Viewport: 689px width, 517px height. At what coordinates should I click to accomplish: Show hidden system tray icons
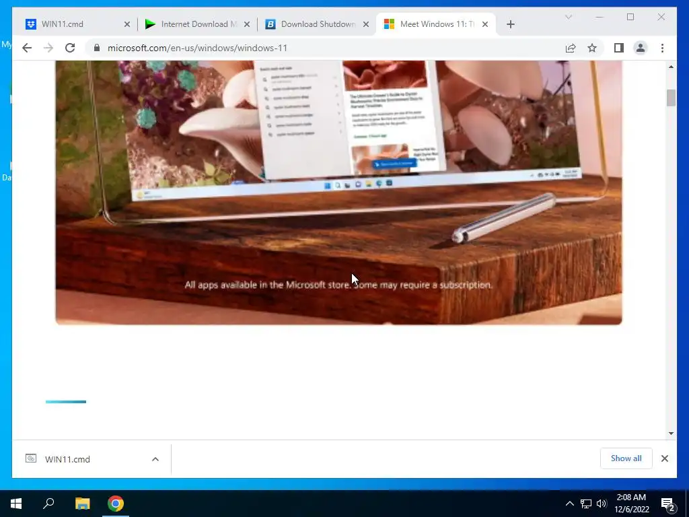coord(569,504)
